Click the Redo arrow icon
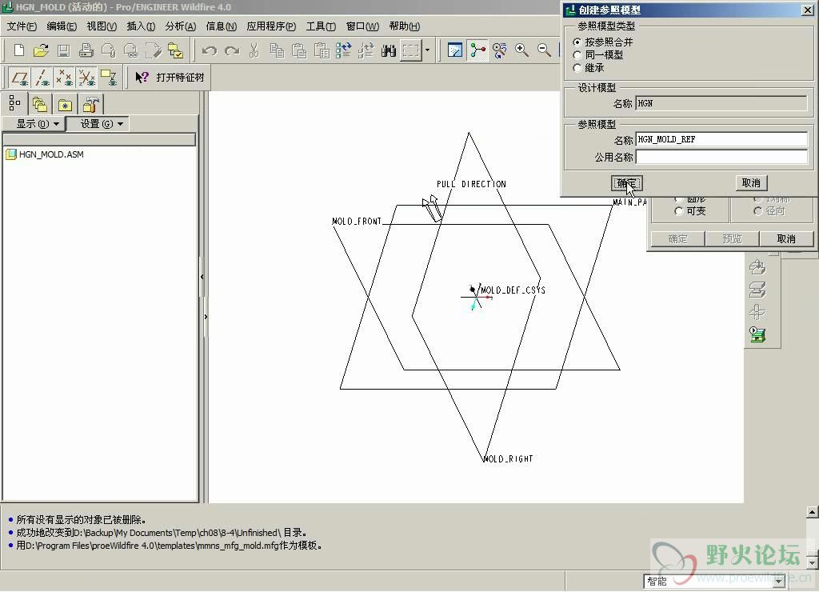The image size is (819, 592). tap(232, 50)
